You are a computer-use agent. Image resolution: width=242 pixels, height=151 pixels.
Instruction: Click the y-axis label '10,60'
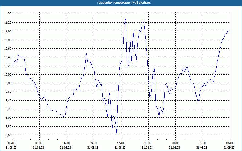[8, 49]
